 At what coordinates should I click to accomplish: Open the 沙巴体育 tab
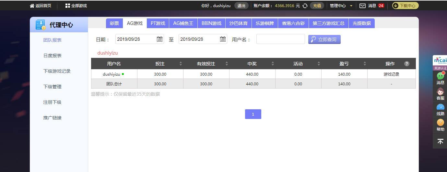[x=238, y=23]
